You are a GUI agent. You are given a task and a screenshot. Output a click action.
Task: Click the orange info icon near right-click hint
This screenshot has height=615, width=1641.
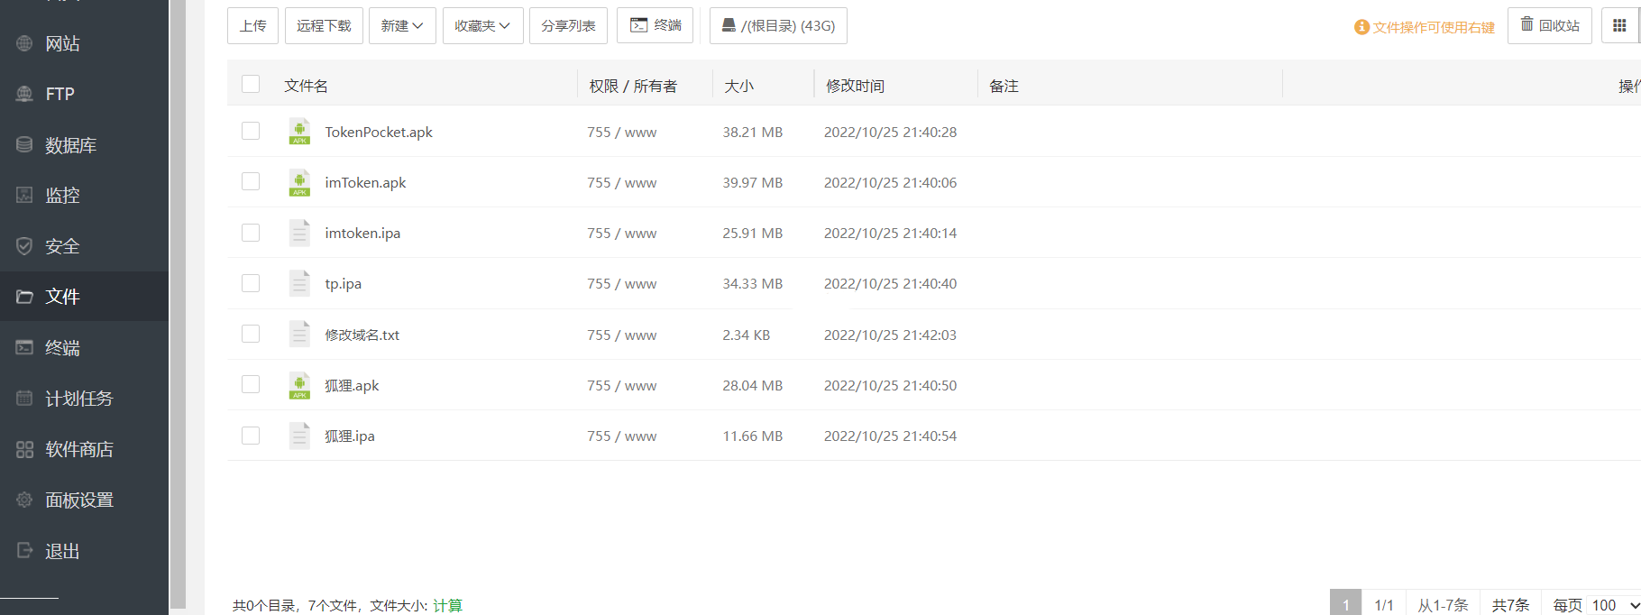1361,27
